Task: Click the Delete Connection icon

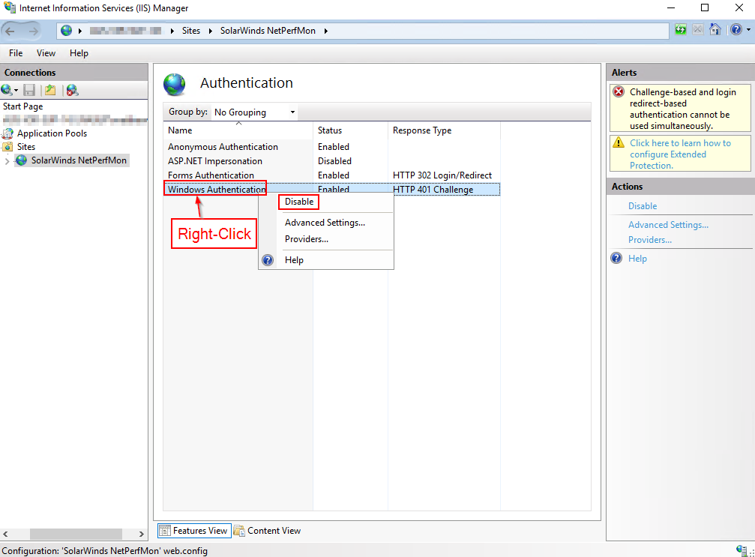Action: [72, 90]
